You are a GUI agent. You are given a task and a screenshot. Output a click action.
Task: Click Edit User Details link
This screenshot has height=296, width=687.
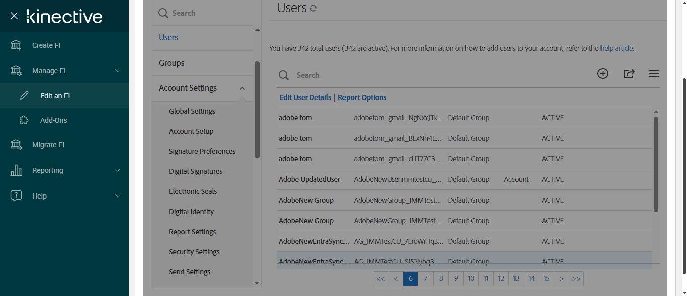point(305,97)
